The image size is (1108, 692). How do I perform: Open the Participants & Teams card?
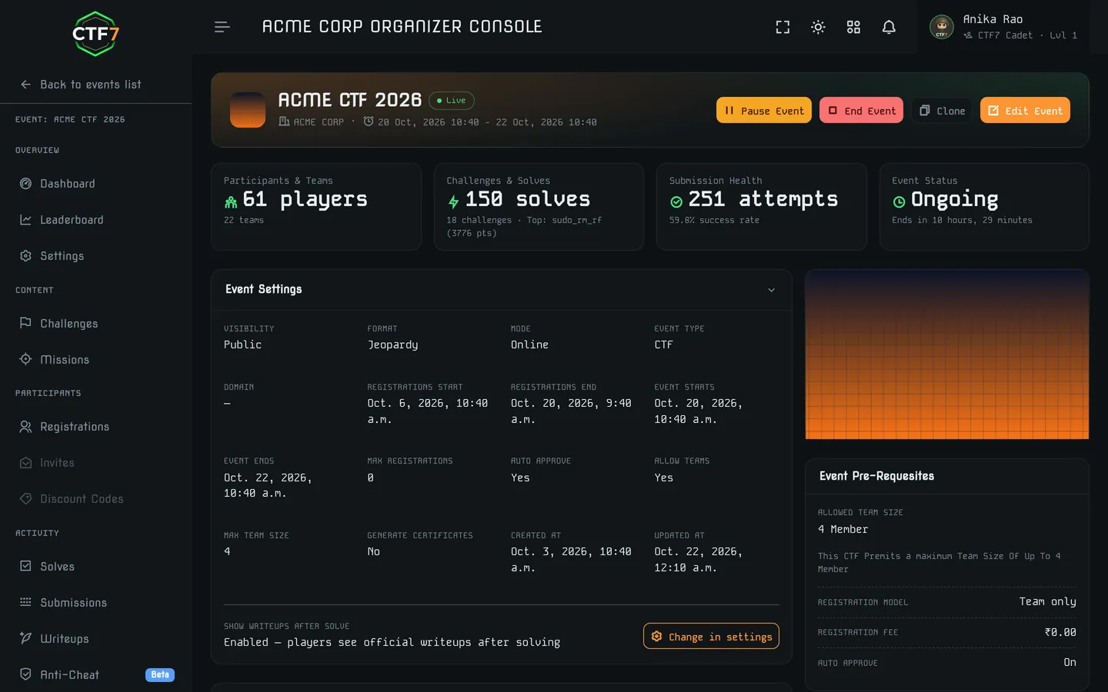(316, 207)
